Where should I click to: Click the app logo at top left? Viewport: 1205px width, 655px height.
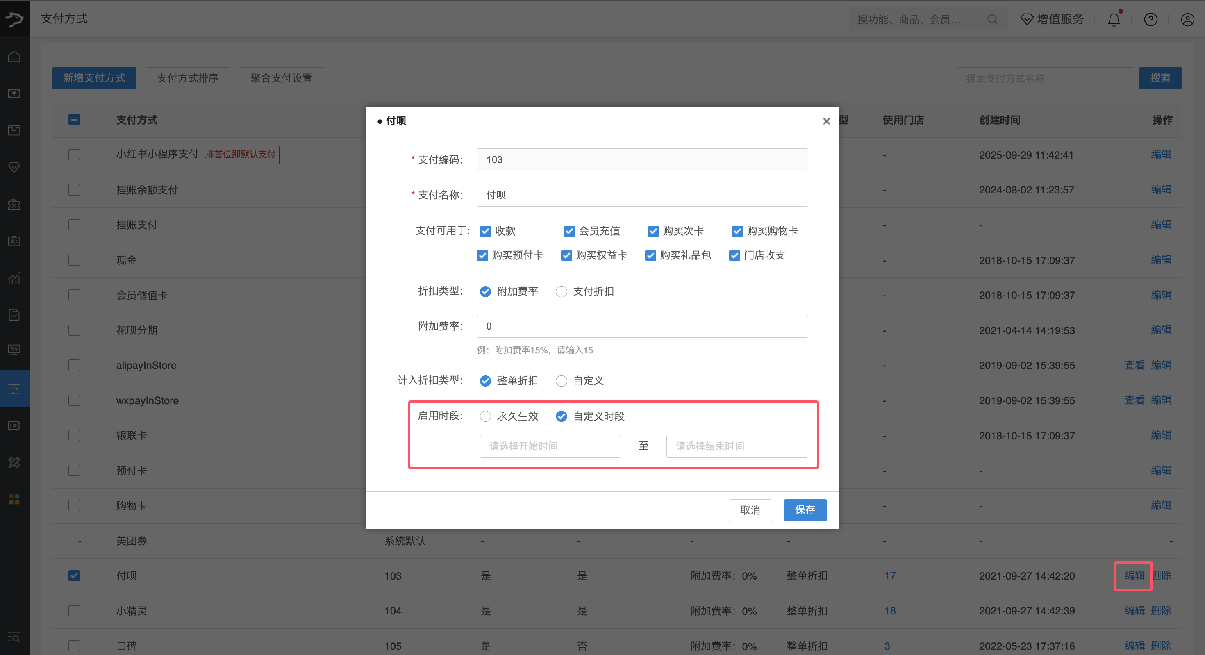(x=14, y=19)
